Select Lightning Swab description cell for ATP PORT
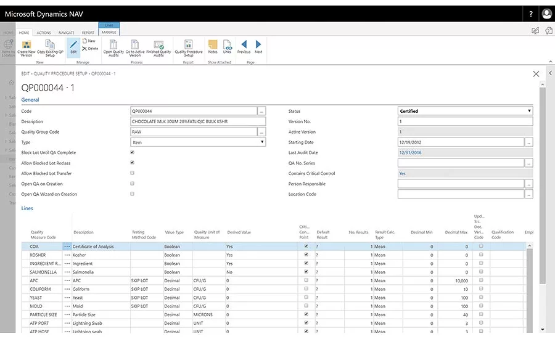 pos(101,323)
